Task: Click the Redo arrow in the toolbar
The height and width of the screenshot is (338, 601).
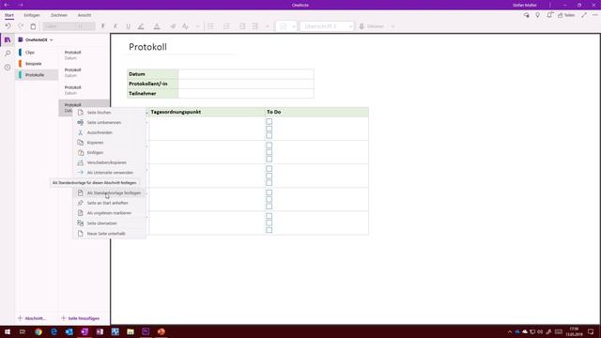Action: [21, 26]
